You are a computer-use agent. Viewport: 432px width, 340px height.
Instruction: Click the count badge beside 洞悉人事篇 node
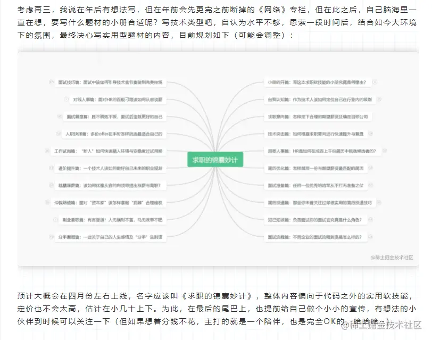click(385, 151)
